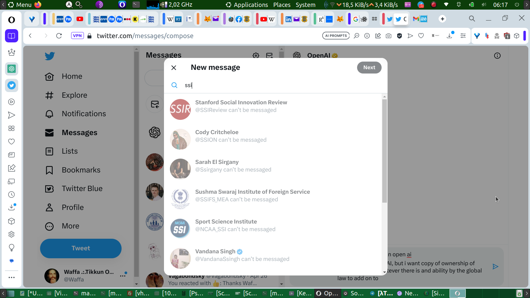This screenshot has height=298, width=530.
Task: Select Stanford Social Innovation Review result
Action: [x=273, y=109]
